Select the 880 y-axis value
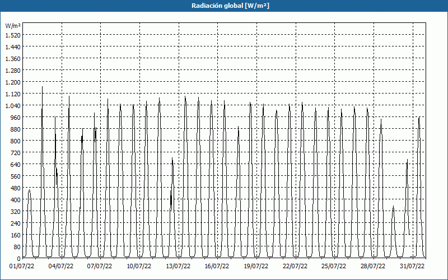Image resolution: width=448 pixels, height=280 pixels. point(16,129)
